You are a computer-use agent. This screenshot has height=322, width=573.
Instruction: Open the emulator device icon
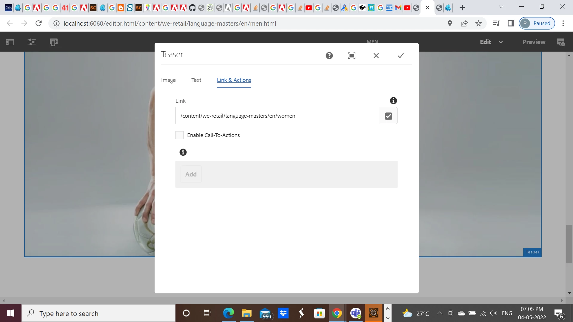pyautogui.click(x=54, y=42)
